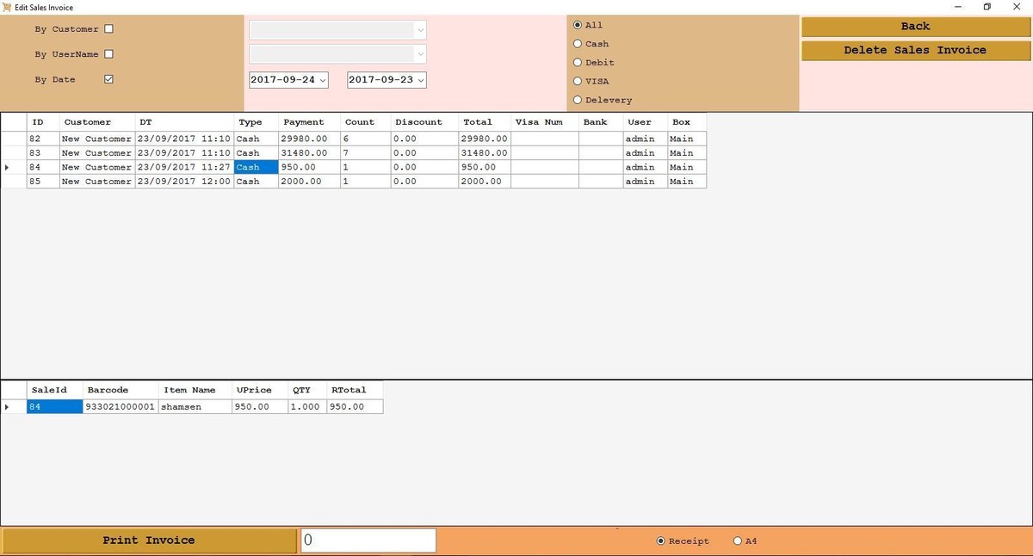
Task: Switch print format to A4
Action: (738, 541)
